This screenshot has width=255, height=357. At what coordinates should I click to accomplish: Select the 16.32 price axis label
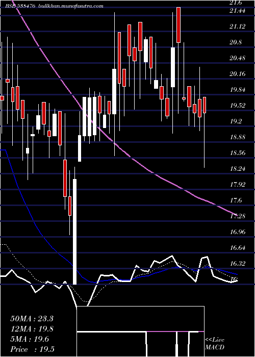(238, 264)
